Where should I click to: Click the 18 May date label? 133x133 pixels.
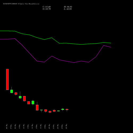41,126
